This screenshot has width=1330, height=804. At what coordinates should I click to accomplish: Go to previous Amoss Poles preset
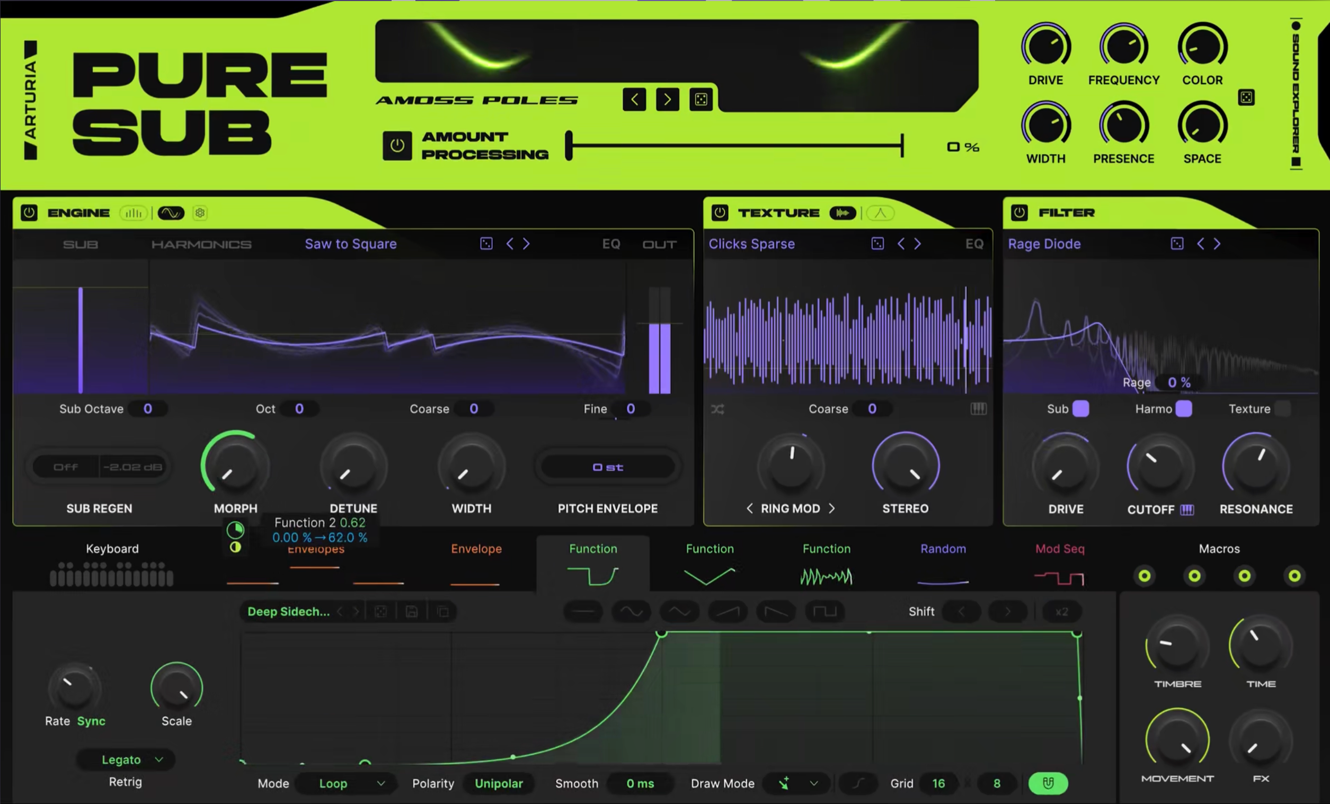634,99
